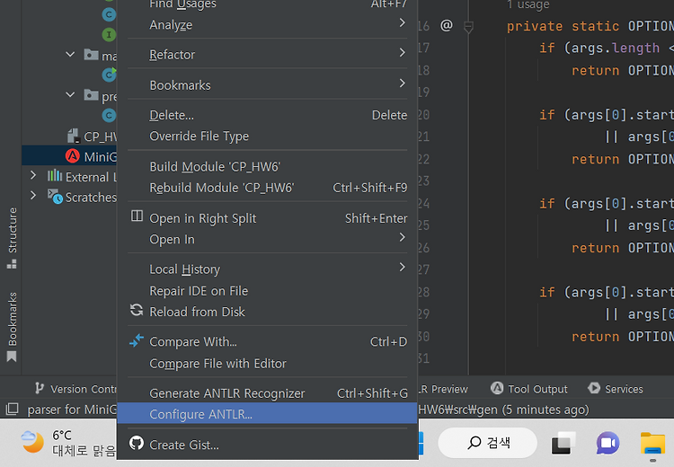The image size is (674, 467).
Task: Click the taskbar search box
Action: tap(487, 443)
